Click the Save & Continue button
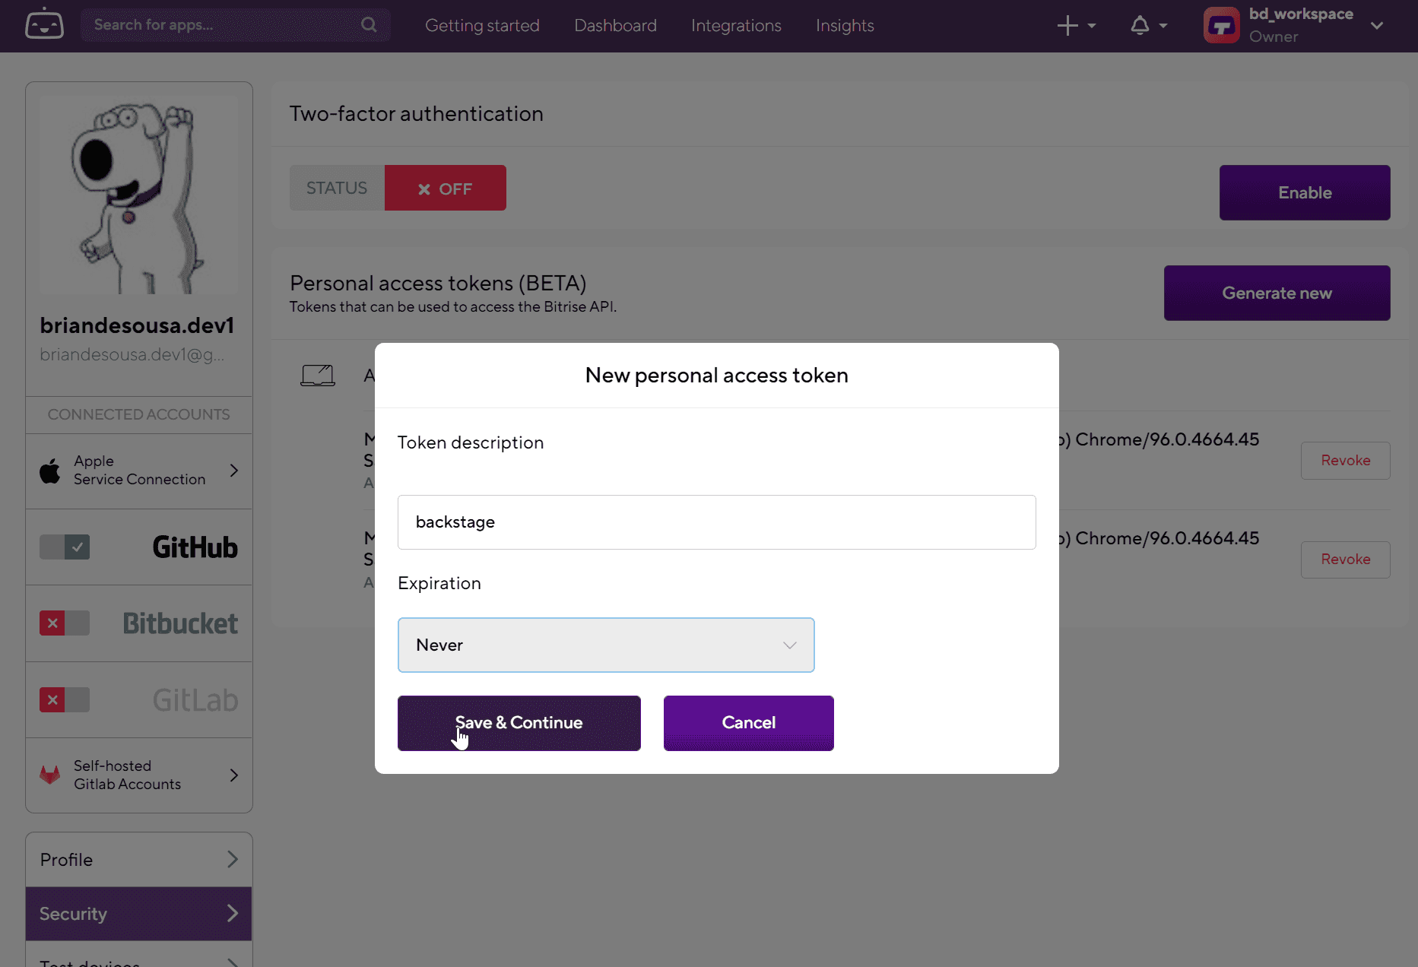Screen dimensions: 1418x967 [519, 723]
